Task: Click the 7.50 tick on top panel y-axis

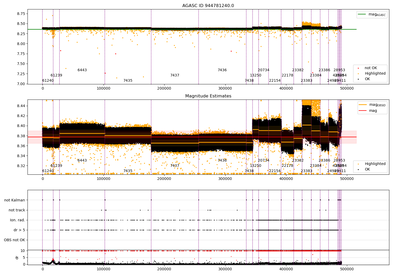Action: click(x=21, y=64)
